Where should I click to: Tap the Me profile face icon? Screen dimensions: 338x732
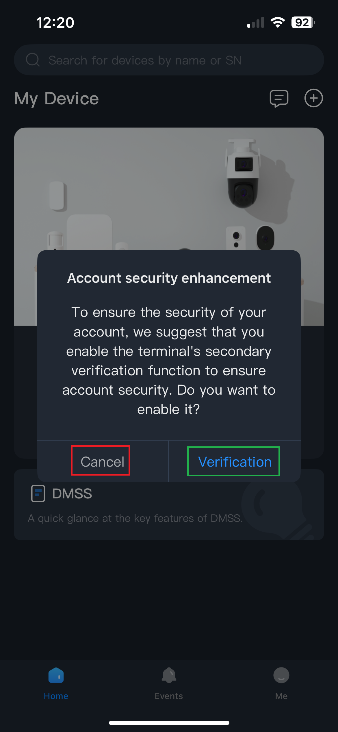pos(281,675)
